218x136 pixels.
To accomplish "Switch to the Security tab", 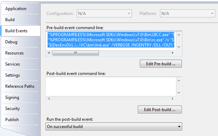I will coord(20,109).
